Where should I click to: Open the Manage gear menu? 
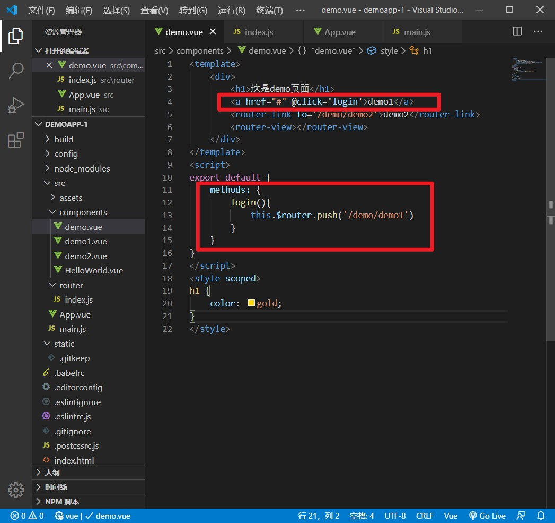pyautogui.click(x=15, y=490)
